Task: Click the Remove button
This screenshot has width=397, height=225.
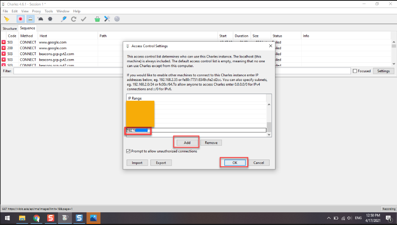Action: [x=211, y=143]
